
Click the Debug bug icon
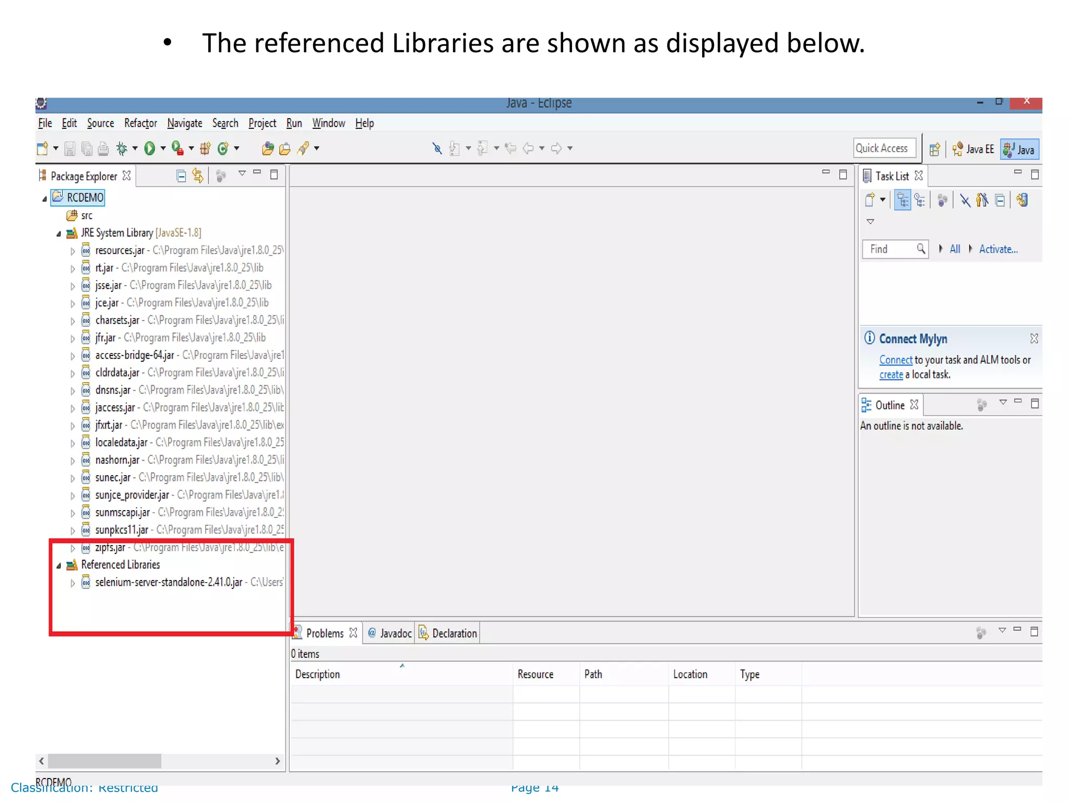tap(122, 149)
